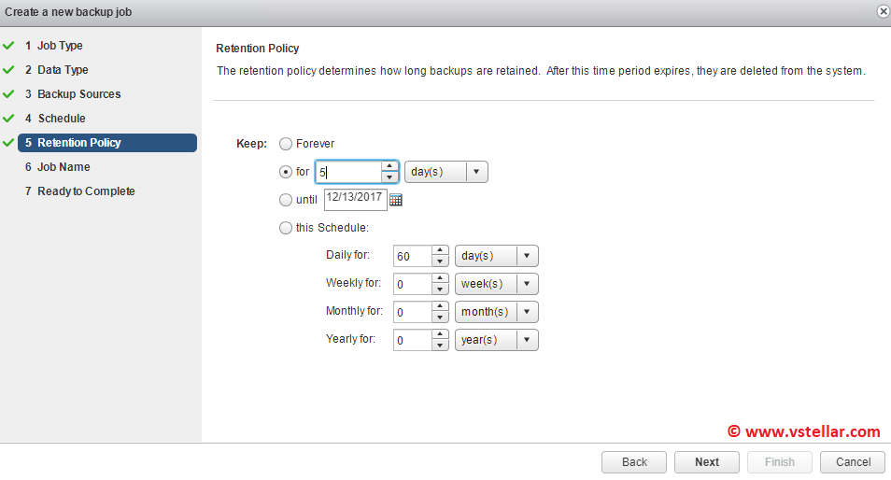Increment the Yearly for spinner
Viewport: 891px width, 480px height.
point(440,334)
